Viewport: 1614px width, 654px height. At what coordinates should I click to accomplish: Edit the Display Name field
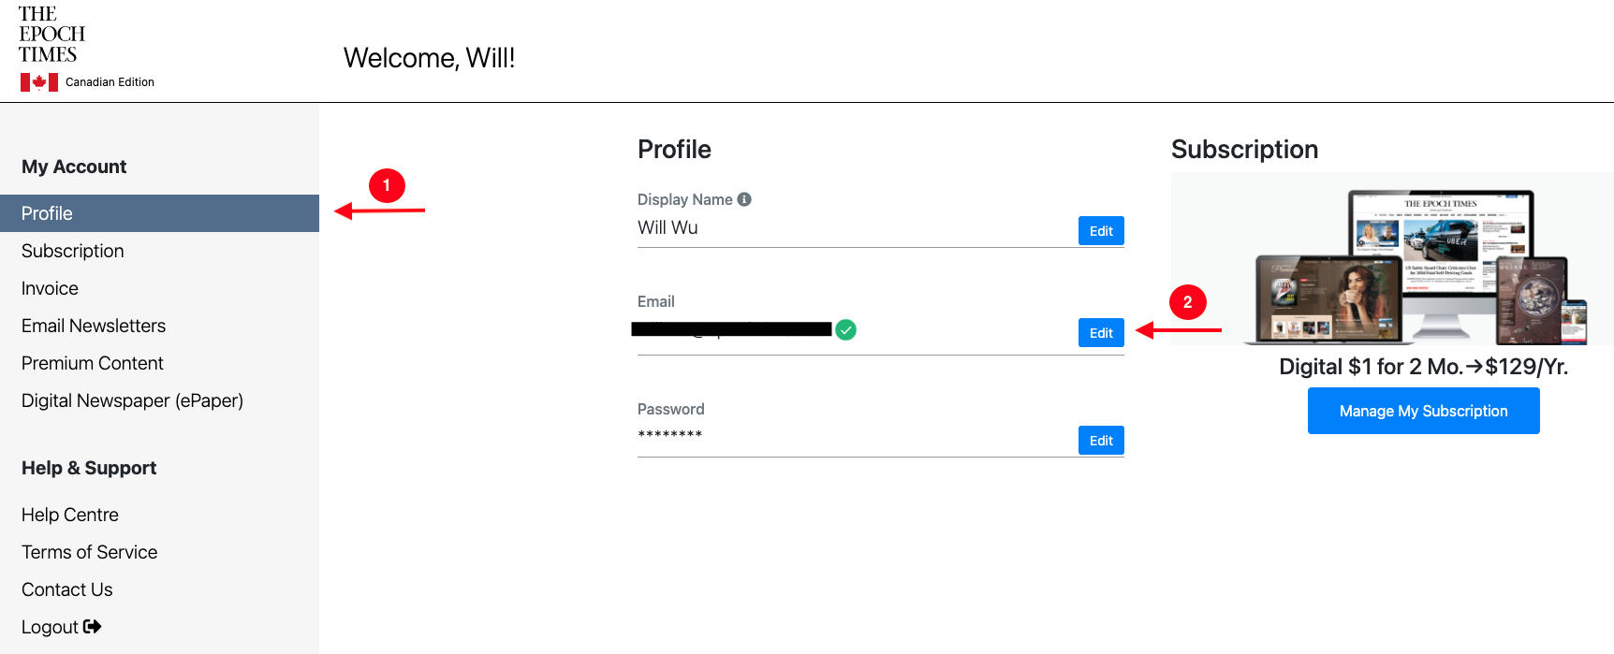point(1101,231)
